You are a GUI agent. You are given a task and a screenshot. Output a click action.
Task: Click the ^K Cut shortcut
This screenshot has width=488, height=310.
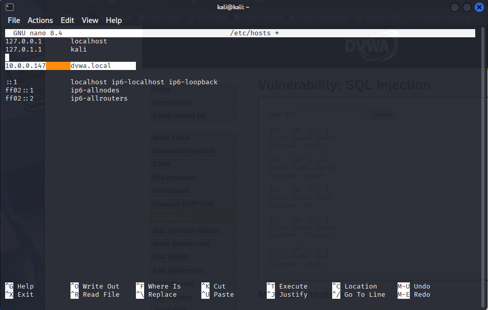point(214,287)
